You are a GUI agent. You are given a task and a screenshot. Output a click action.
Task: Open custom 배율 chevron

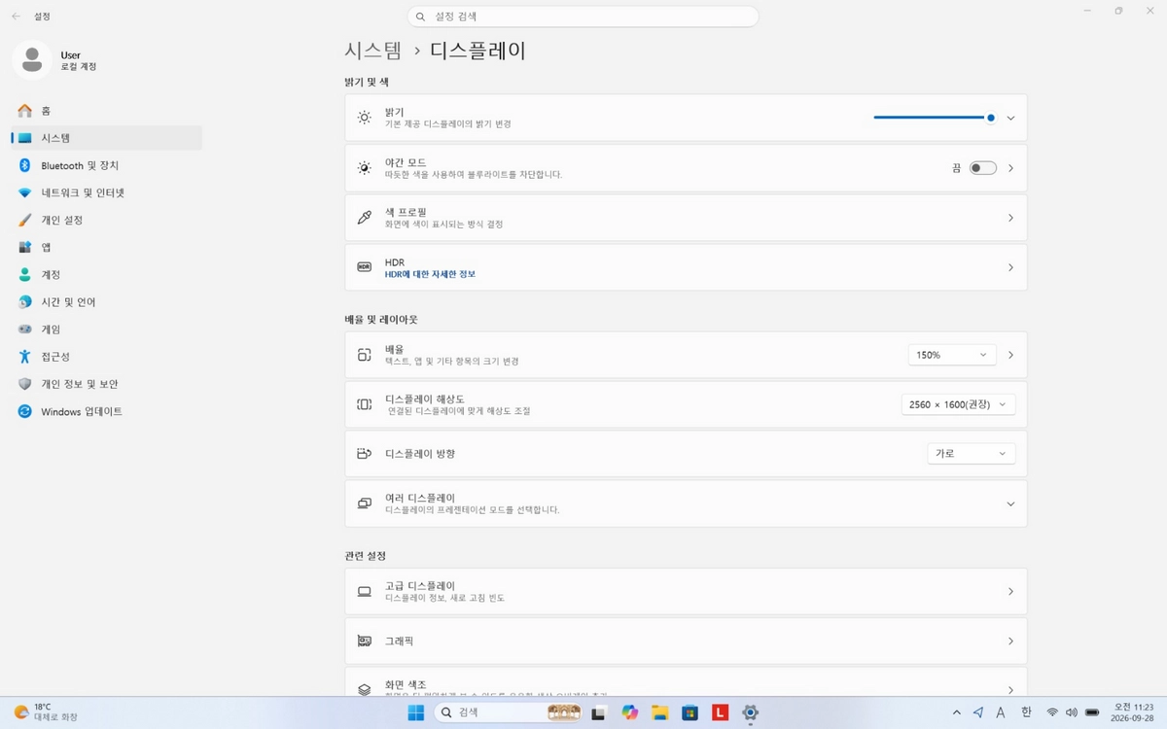coord(1010,355)
